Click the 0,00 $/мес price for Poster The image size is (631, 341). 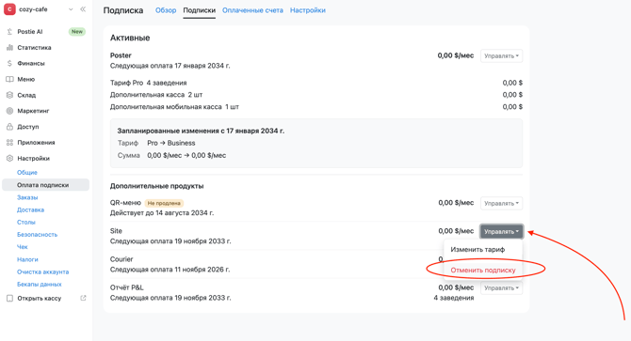click(456, 55)
